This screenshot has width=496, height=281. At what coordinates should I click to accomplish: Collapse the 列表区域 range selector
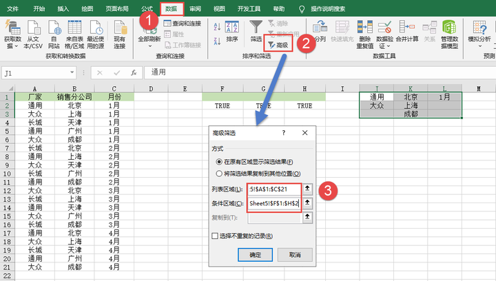307,189
